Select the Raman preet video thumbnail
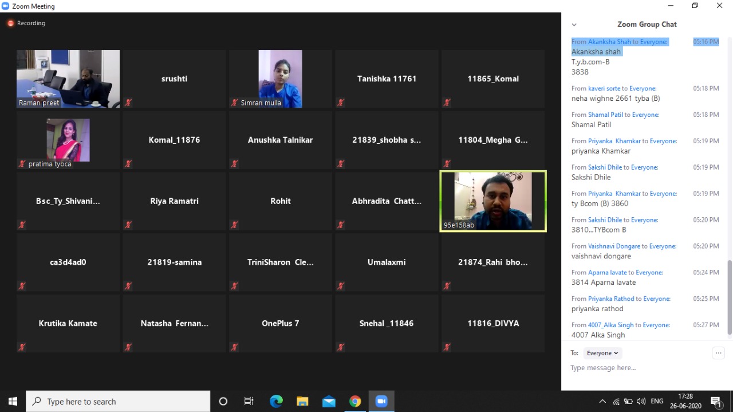733x412 pixels. 68,79
